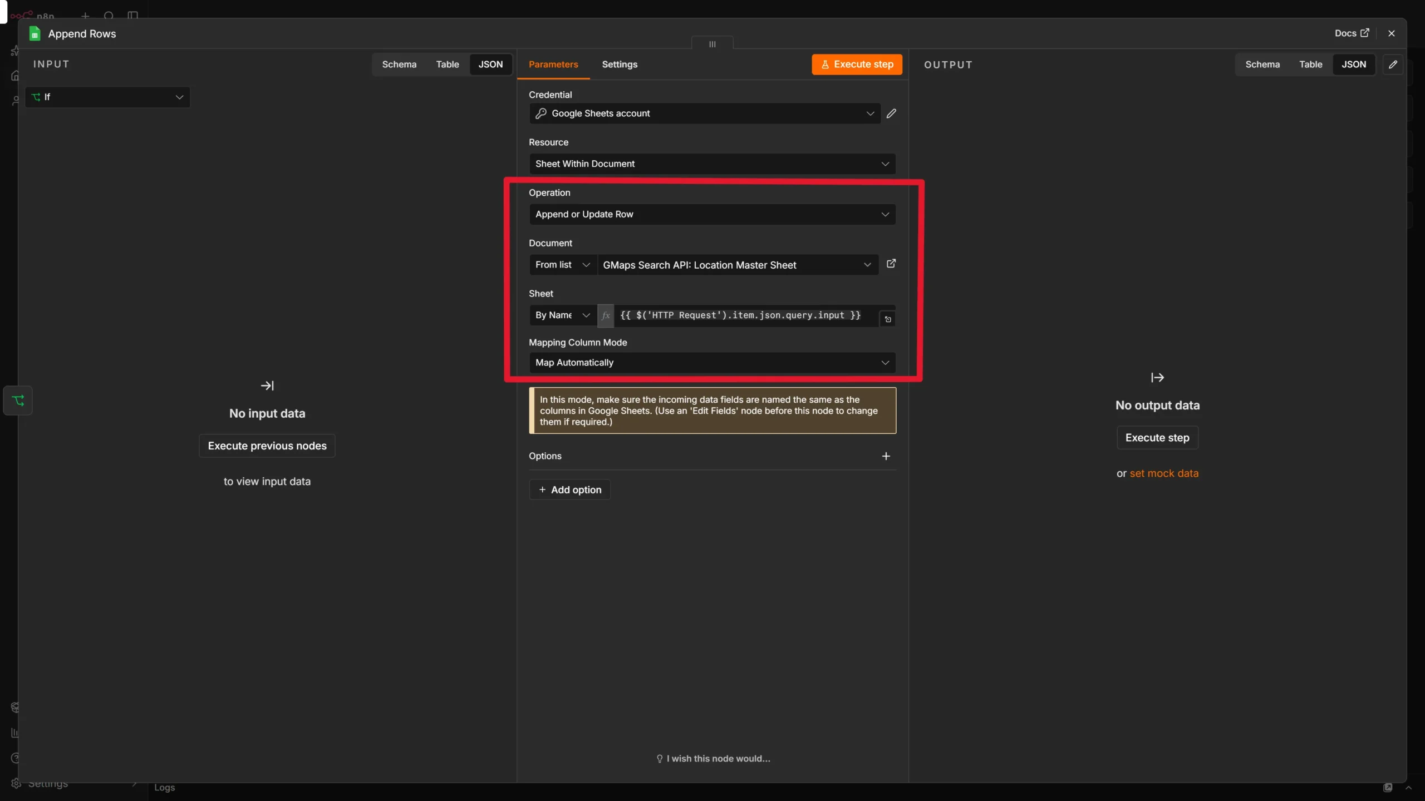This screenshot has height=801, width=1425.
Task: Expand the Resource dropdown Sheet Within Document
Action: [712, 164]
